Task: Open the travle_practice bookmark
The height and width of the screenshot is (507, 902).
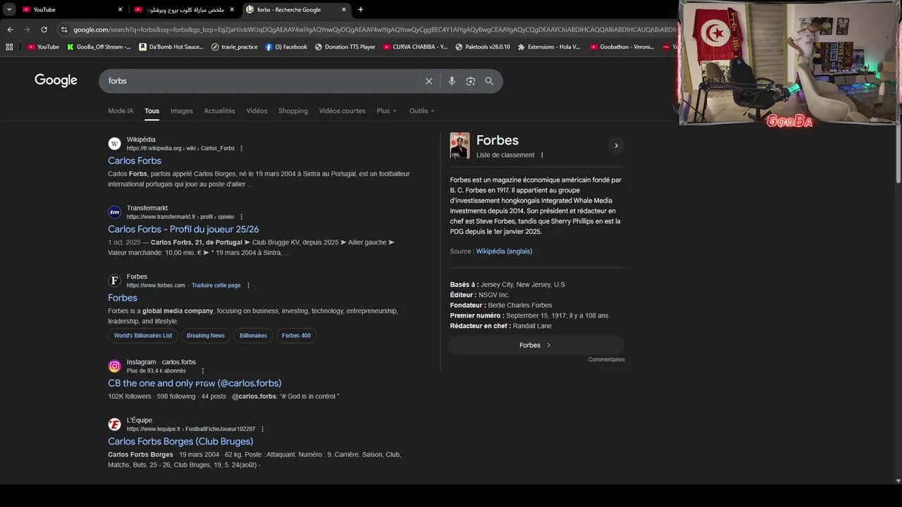Action: [x=235, y=46]
